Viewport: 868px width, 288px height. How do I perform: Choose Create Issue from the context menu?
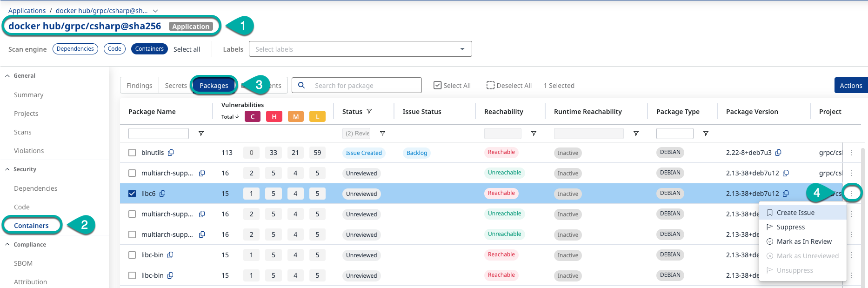795,213
